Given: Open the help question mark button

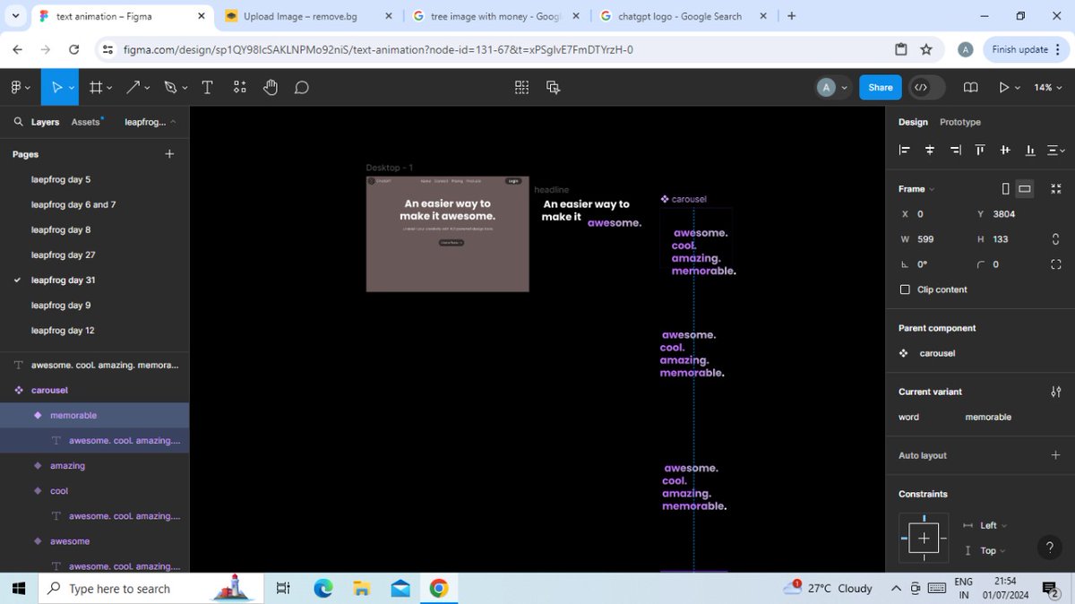Looking at the screenshot, I should pos(1049,547).
